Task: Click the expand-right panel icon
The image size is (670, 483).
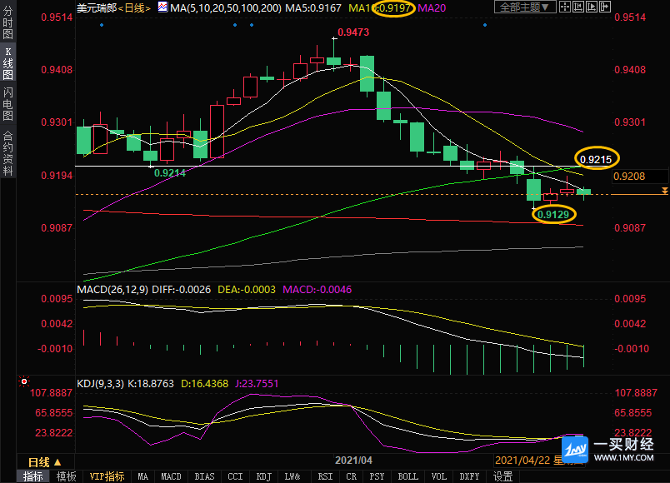Action: [605, 7]
